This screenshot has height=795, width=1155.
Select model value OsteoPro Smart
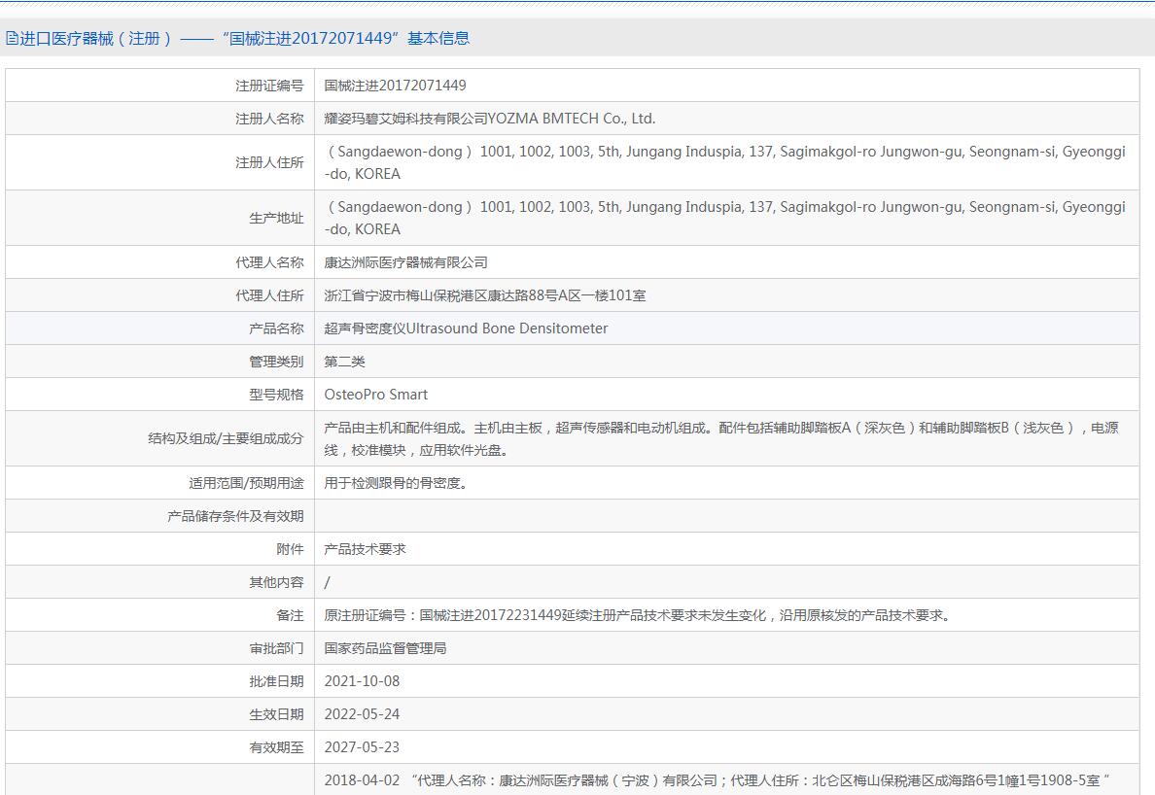375,395
